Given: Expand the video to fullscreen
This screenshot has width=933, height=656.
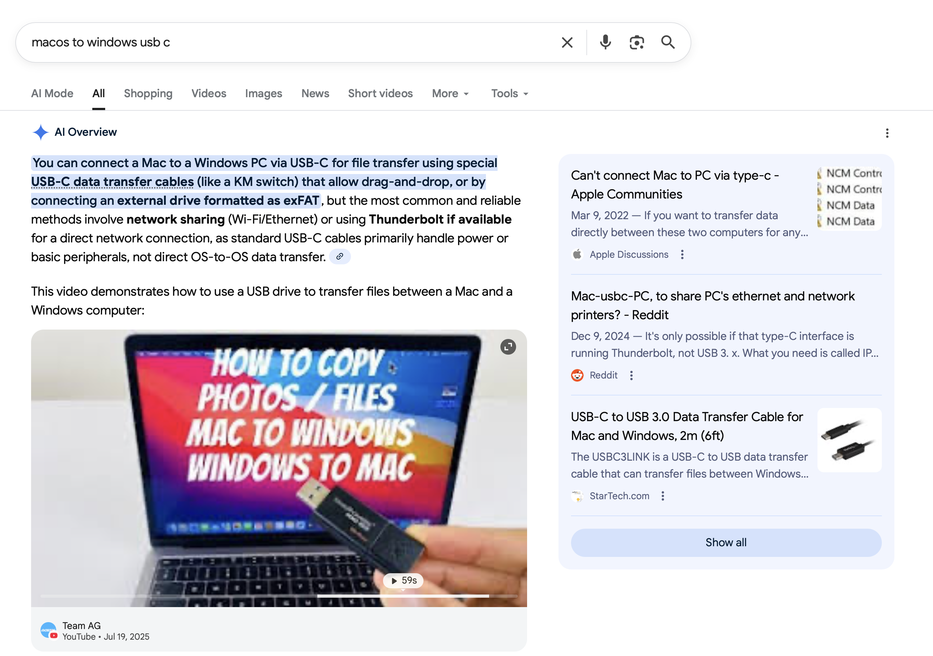Looking at the screenshot, I should [508, 347].
